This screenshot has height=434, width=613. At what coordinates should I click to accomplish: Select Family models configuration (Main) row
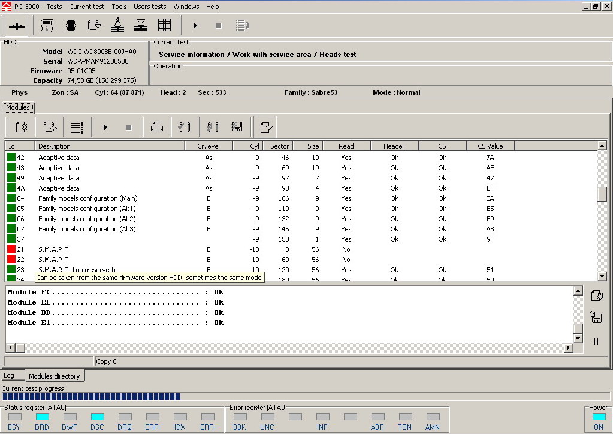pyautogui.click(x=301, y=198)
